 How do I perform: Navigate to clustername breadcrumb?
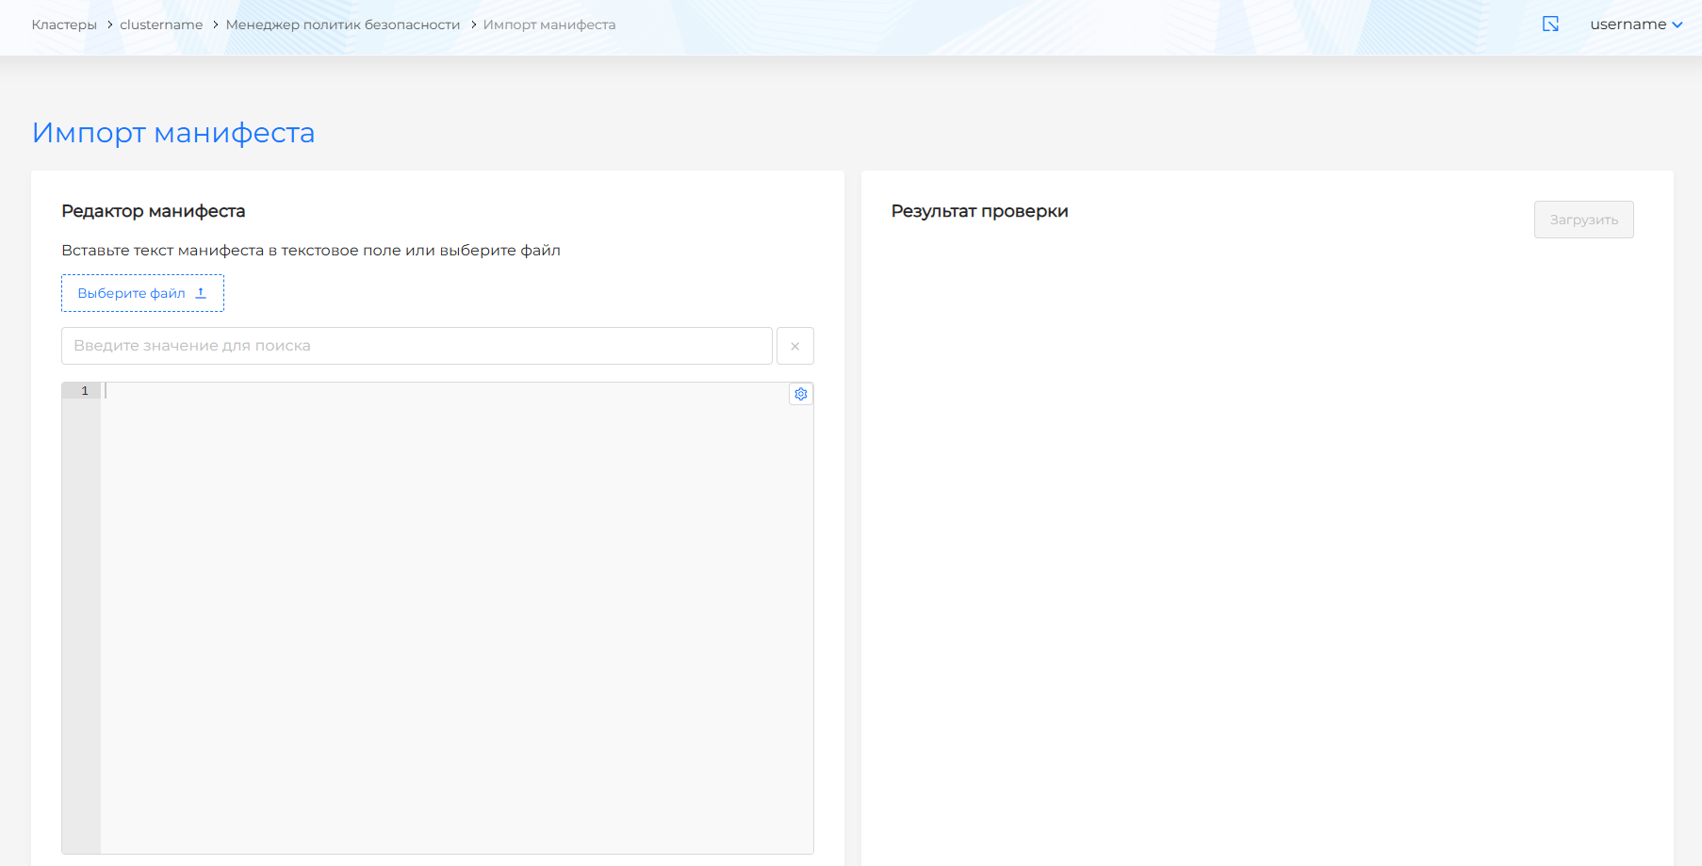(161, 25)
